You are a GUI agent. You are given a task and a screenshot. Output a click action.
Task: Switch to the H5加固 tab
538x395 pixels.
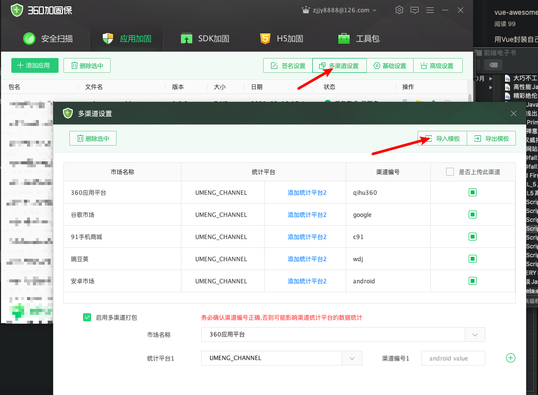click(282, 38)
